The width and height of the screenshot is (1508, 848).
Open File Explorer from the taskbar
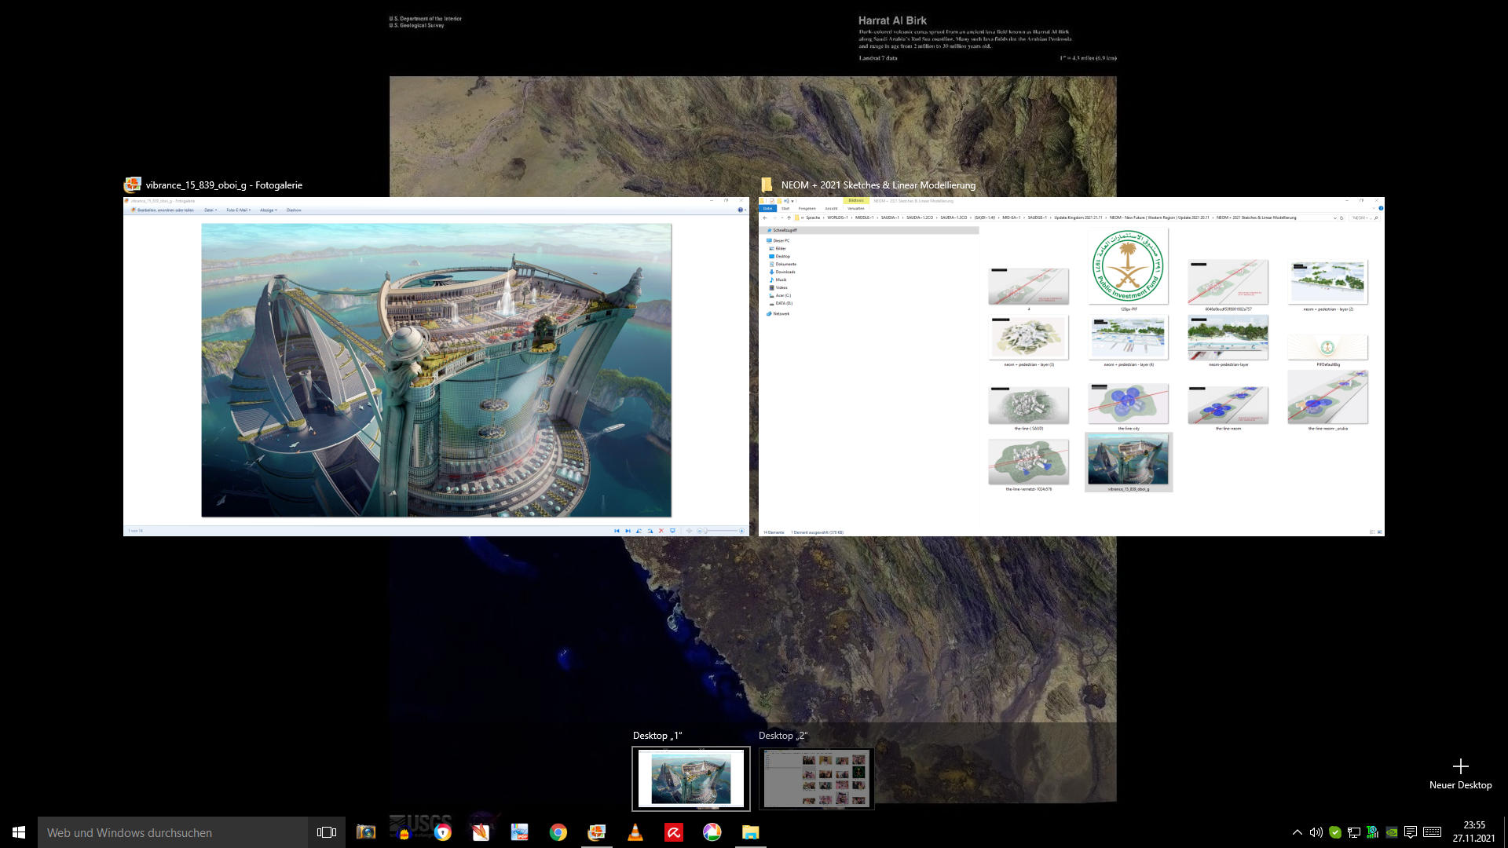pyautogui.click(x=751, y=832)
